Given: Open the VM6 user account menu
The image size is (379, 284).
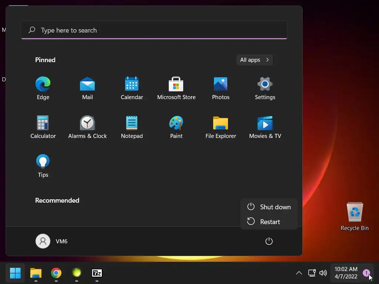Looking at the screenshot, I should (x=51, y=241).
